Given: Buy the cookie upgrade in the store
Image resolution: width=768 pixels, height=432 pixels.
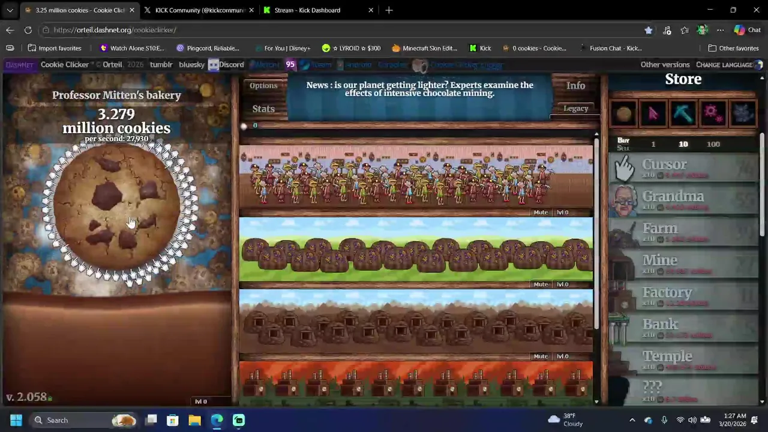Looking at the screenshot, I should pyautogui.click(x=624, y=113).
